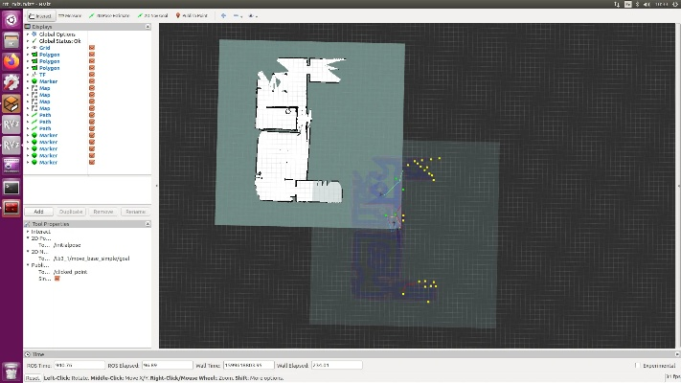Open the terminal from the dock
The height and width of the screenshot is (383, 681).
(11, 188)
